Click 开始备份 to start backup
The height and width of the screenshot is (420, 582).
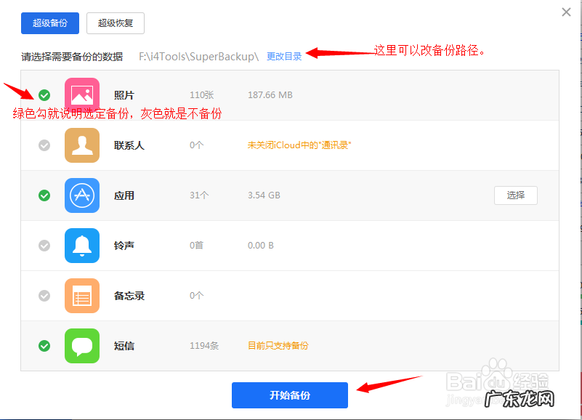[290, 395]
